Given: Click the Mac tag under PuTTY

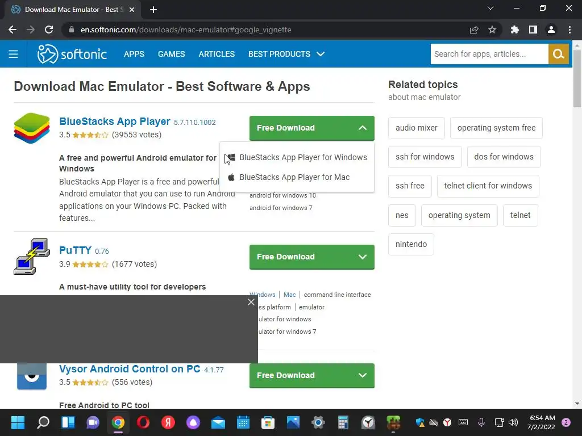Looking at the screenshot, I should [289, 295].
